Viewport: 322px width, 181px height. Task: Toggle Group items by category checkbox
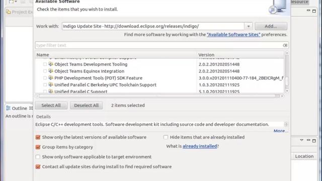[38, 147]
